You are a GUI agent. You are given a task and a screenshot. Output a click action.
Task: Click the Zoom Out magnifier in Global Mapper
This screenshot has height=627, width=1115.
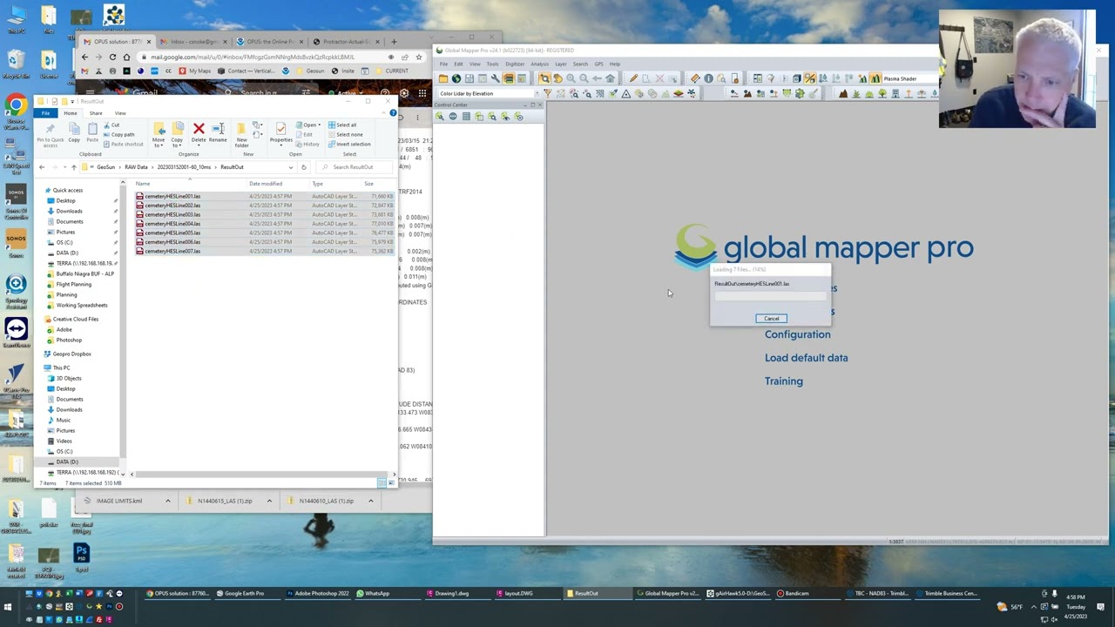point(584,78)
